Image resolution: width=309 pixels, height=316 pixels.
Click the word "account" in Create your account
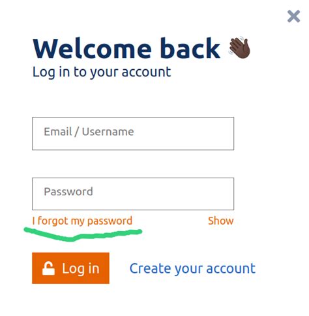point(231,268)
